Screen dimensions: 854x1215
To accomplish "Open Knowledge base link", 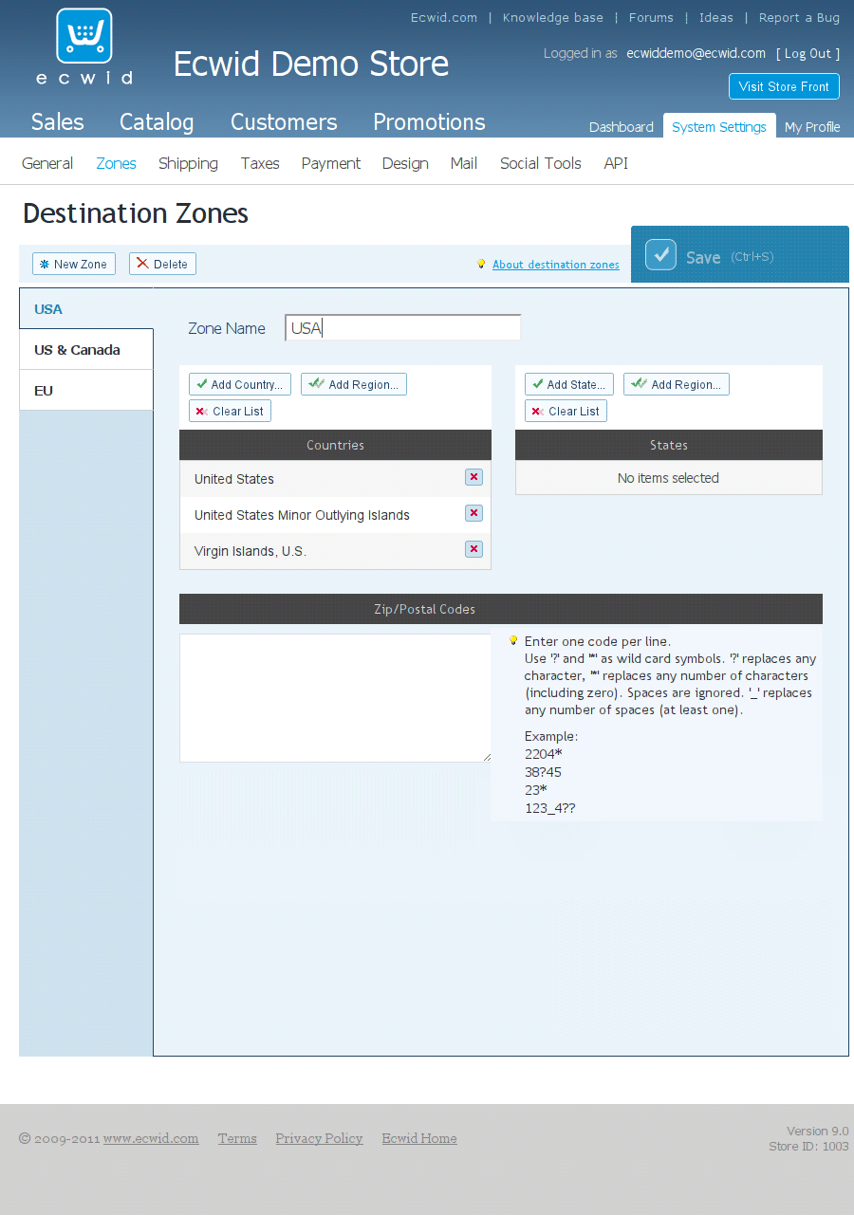I will pos(553,17).
